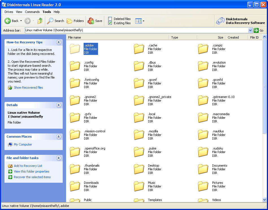Collapse the How-to: Recovery Tips panel
Image resolution: width=268 pixels, height=210 pixels.
point(58,43)
